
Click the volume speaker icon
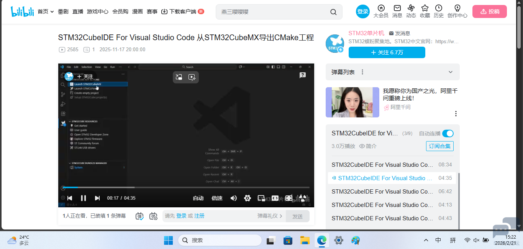pyautogui.click(x=234, y=198)
